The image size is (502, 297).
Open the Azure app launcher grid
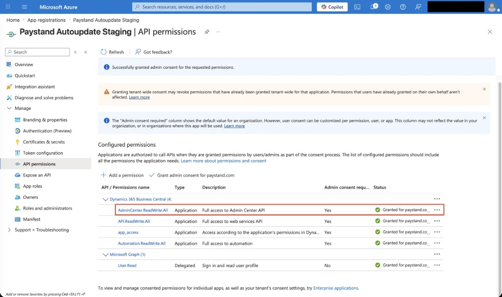[x=8, y=7]
